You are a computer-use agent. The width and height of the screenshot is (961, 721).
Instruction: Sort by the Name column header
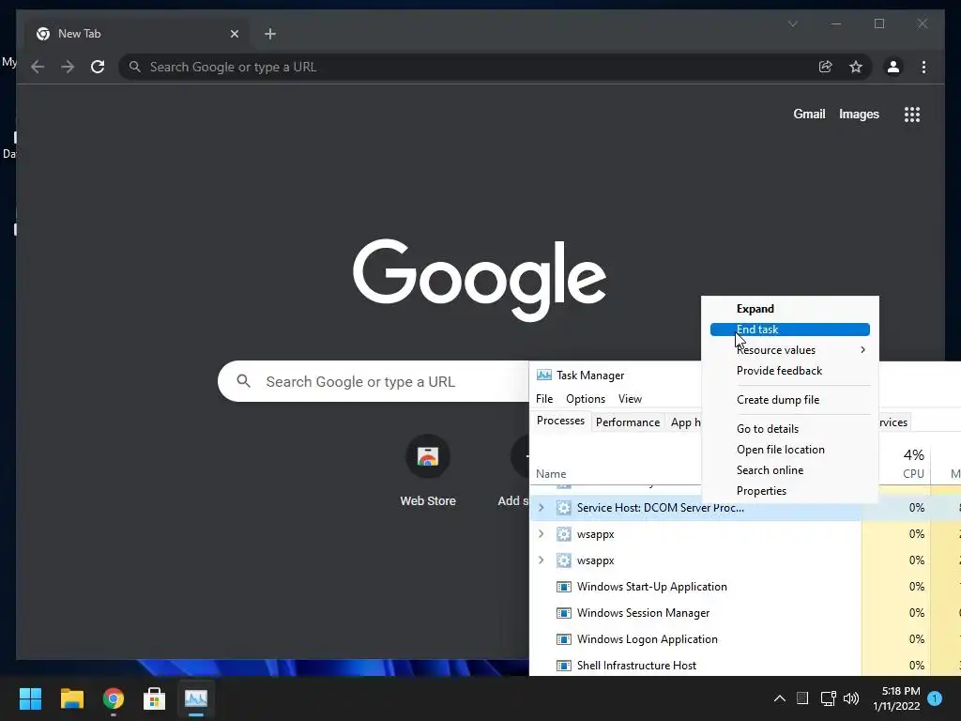(551, 474)
